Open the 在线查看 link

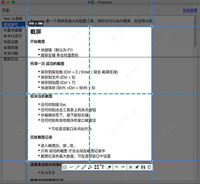point(190,10)
